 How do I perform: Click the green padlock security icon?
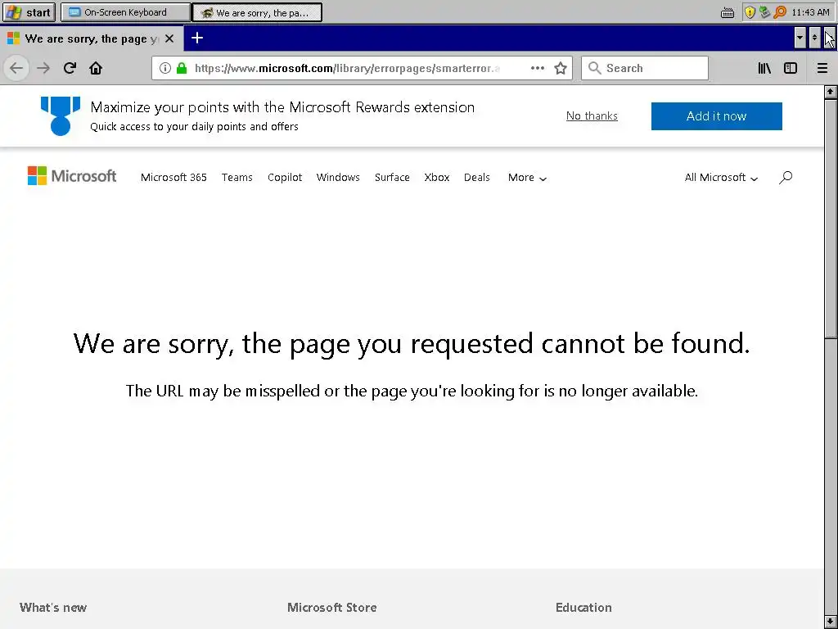coord(182,68)
